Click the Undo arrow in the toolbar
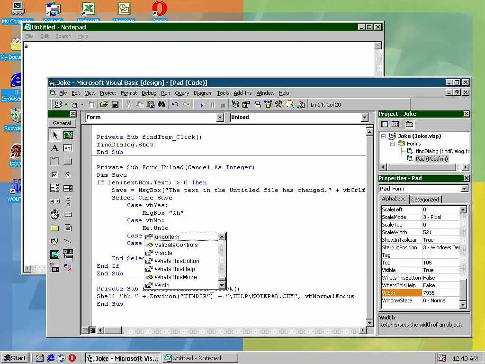 point(175,105)
